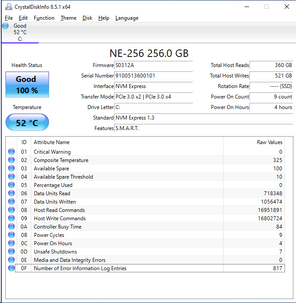Viewport: 296px width, 303px height.
Task: Click the Serial Number field
Action: coord(153,76)
